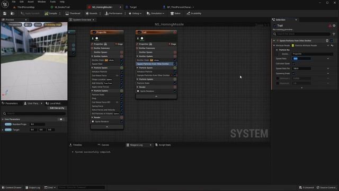Add module to Trail Particle Update

(175, 79)
